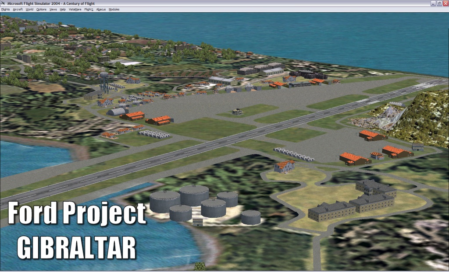Image resolution: width=449 pixels, height=272 pixels.
Task: Open the VistaMare menu
Action: pos(75,10)
